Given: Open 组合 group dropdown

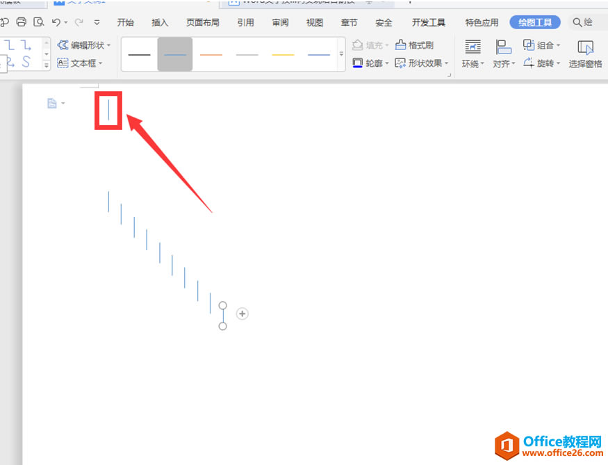Looking at the screenshot, I should (x=542, y=45).
